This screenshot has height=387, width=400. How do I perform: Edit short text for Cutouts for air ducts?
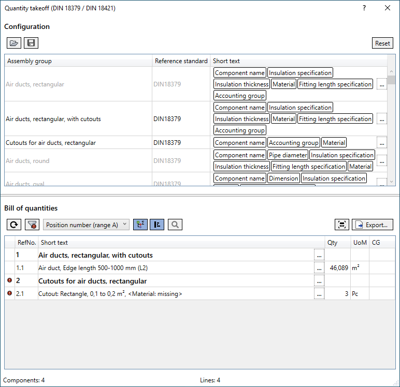click(382, 142)
